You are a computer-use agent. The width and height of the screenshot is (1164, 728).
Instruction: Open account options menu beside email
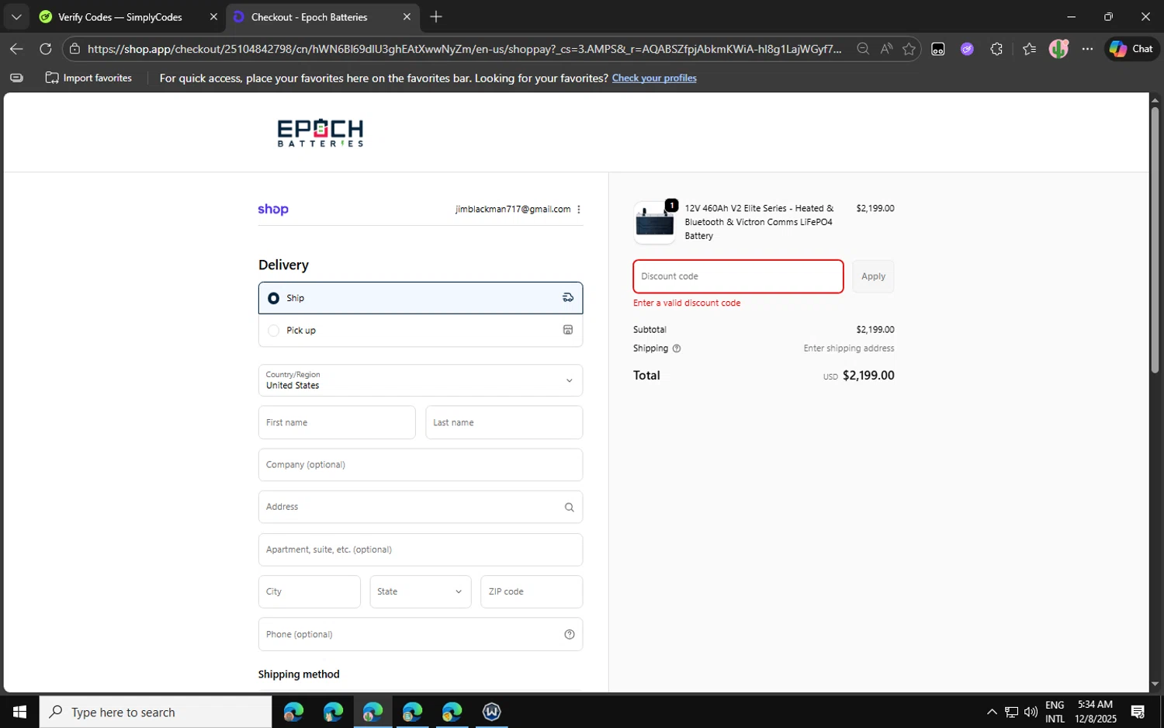point(579,209)
